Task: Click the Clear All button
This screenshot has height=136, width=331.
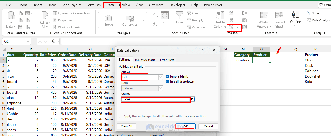Action: click(126, 126)
